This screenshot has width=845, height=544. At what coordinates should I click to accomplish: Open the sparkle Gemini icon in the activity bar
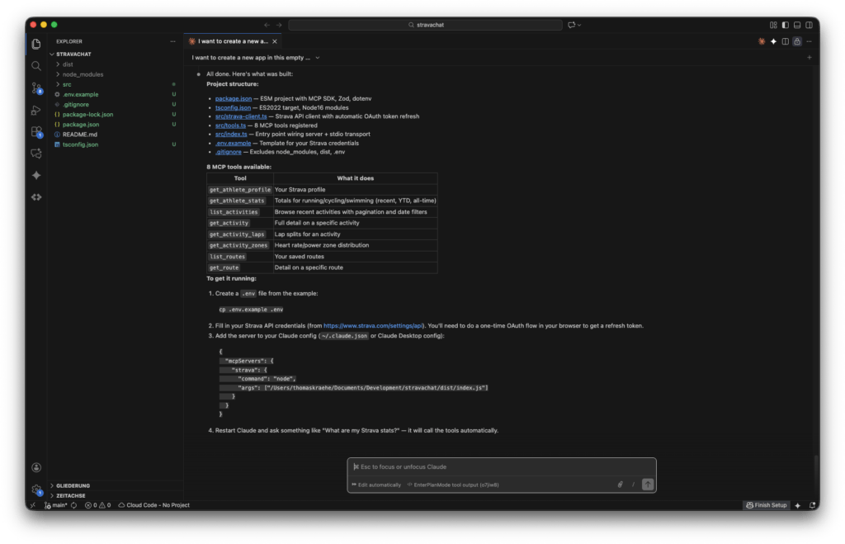(36, 175)
